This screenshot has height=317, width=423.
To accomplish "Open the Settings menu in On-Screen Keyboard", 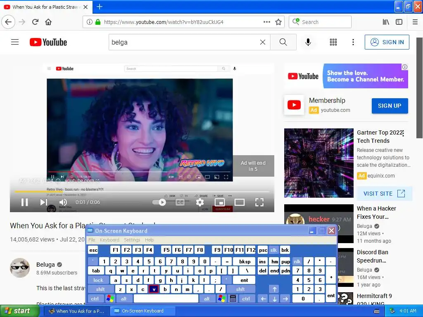I will [132, 240].
